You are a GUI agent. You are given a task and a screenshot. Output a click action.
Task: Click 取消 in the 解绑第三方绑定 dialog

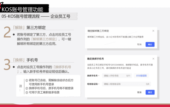click(x=139, y=44)
